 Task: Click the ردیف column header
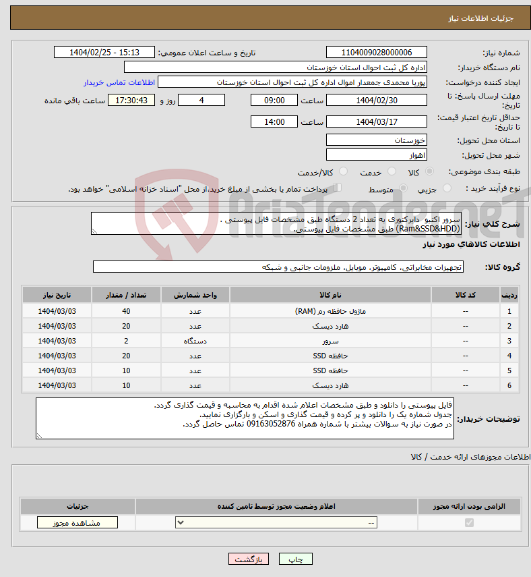point(509,295)
